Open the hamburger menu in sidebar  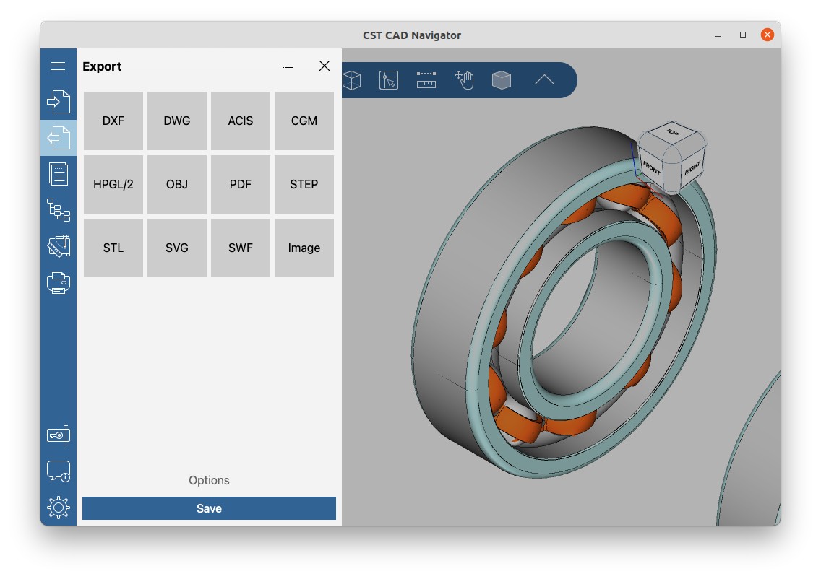pos(58,66)
